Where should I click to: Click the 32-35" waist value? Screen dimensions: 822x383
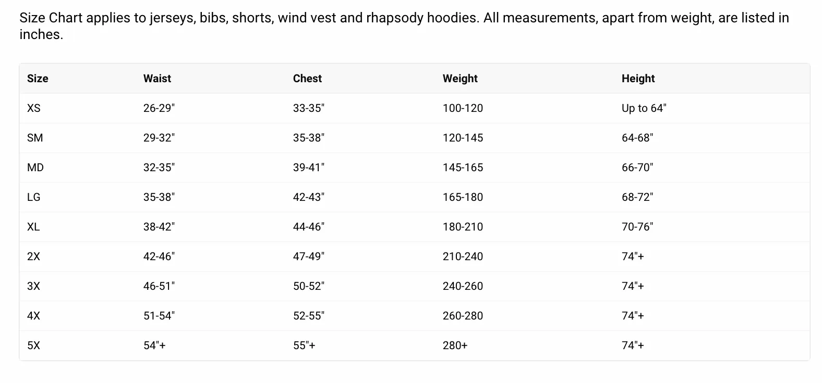(x=159, y=168)
